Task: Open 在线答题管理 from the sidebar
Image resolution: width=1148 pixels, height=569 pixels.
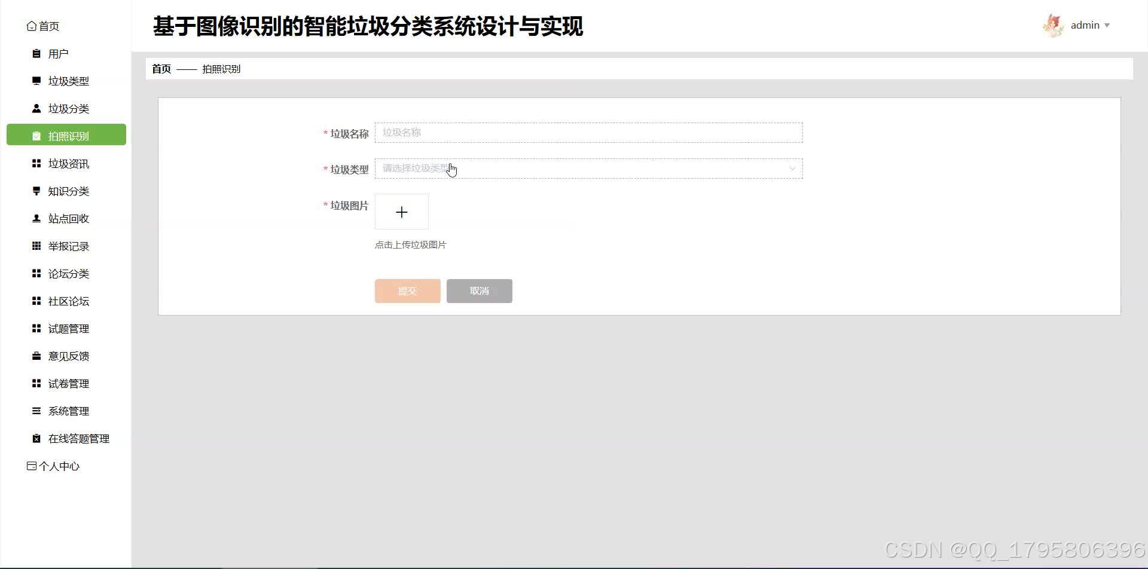Action: coord(78,438)
